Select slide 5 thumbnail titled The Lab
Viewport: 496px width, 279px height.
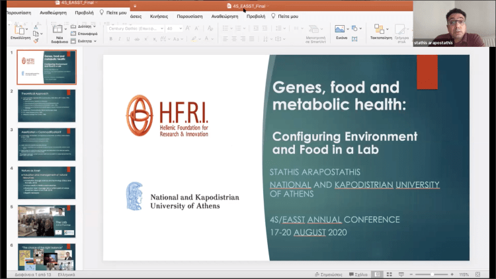pos(46,221)
